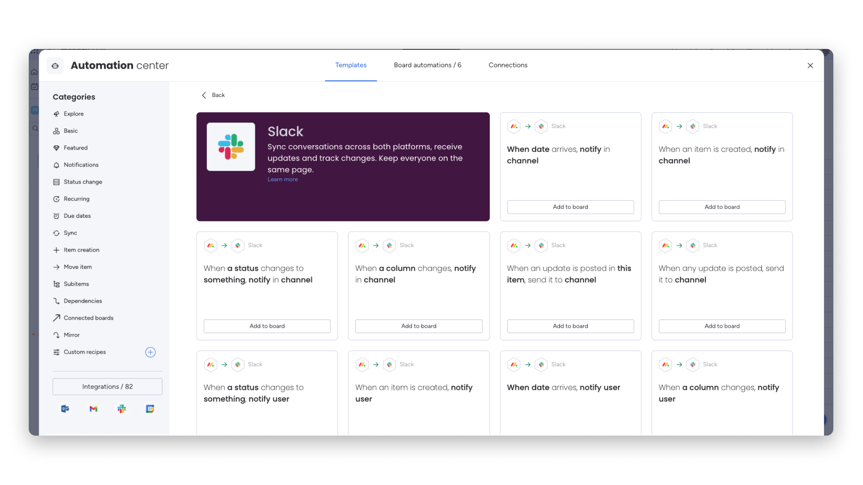The image size is (863, 485).
Task: Add 'column changes, notify in channel' to board
Action: coord(418,326)
